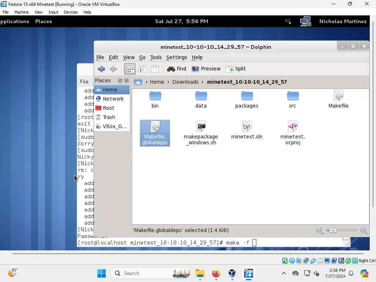The height and width of the screenshot is (282, 376).
Task: Select the data folder
Action: point(201,100)
